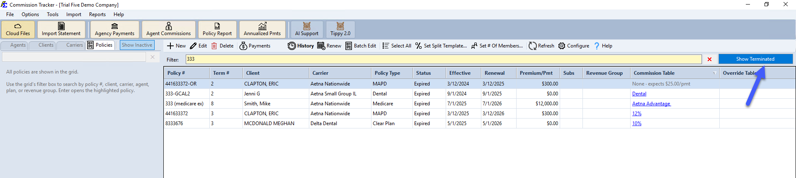Open Annualized Pmts chart view
This screenshot has width=796, height=178.
(x=262, y=29)
